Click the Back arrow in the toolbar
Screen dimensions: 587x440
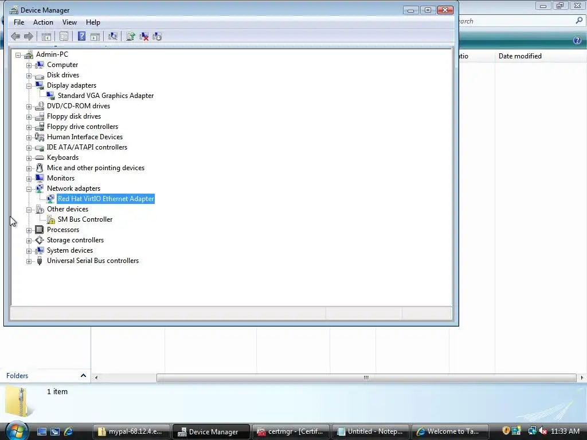15,36
